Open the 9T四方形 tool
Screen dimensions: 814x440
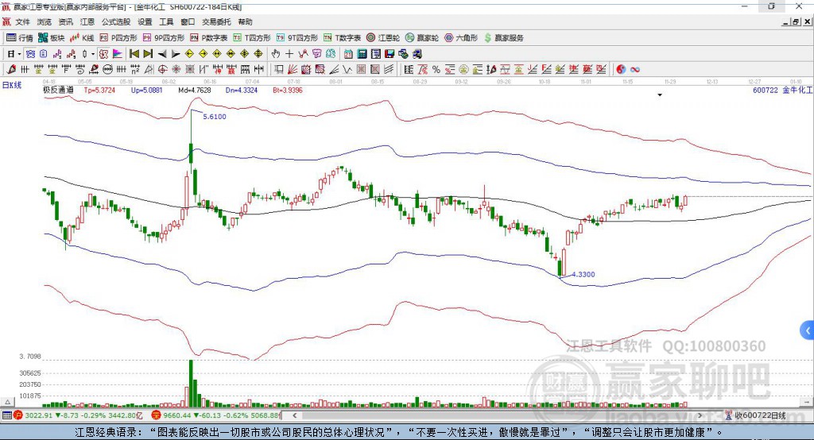click(x=297, y=38)
